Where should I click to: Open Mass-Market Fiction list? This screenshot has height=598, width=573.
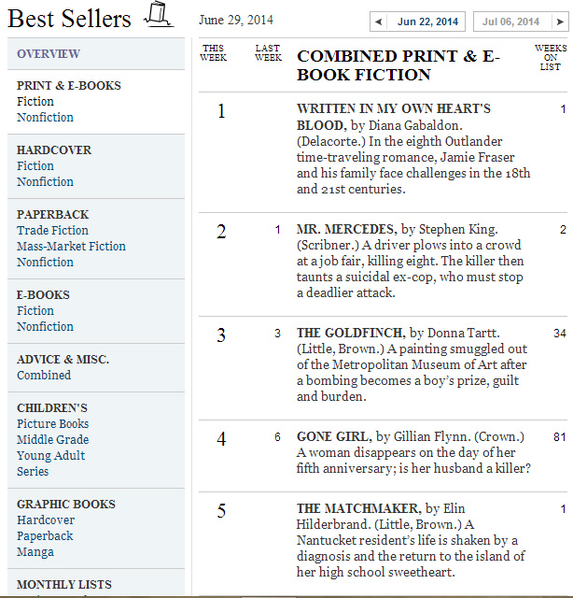pos(71,246)
